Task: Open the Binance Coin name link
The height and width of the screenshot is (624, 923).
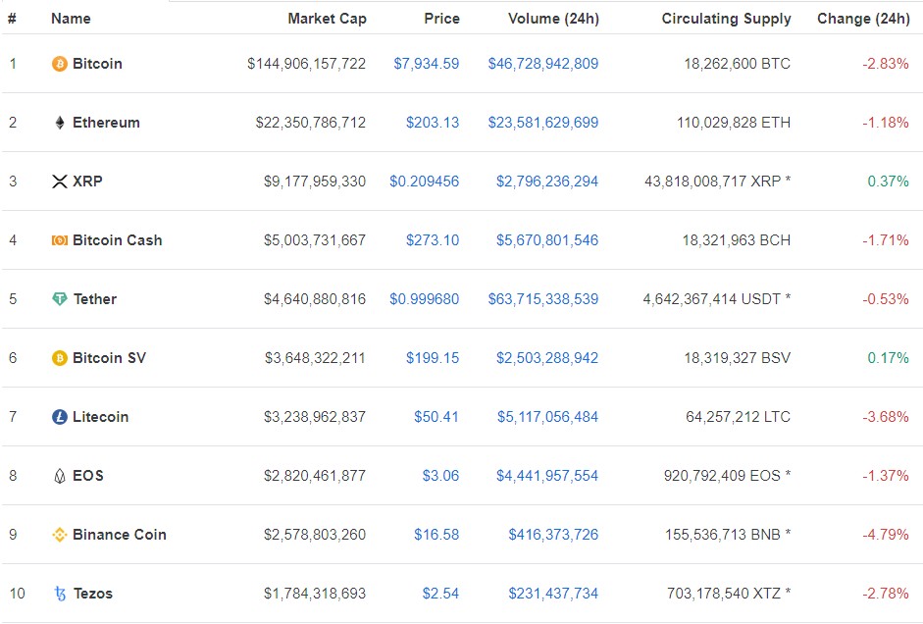Action: point(120,535)
